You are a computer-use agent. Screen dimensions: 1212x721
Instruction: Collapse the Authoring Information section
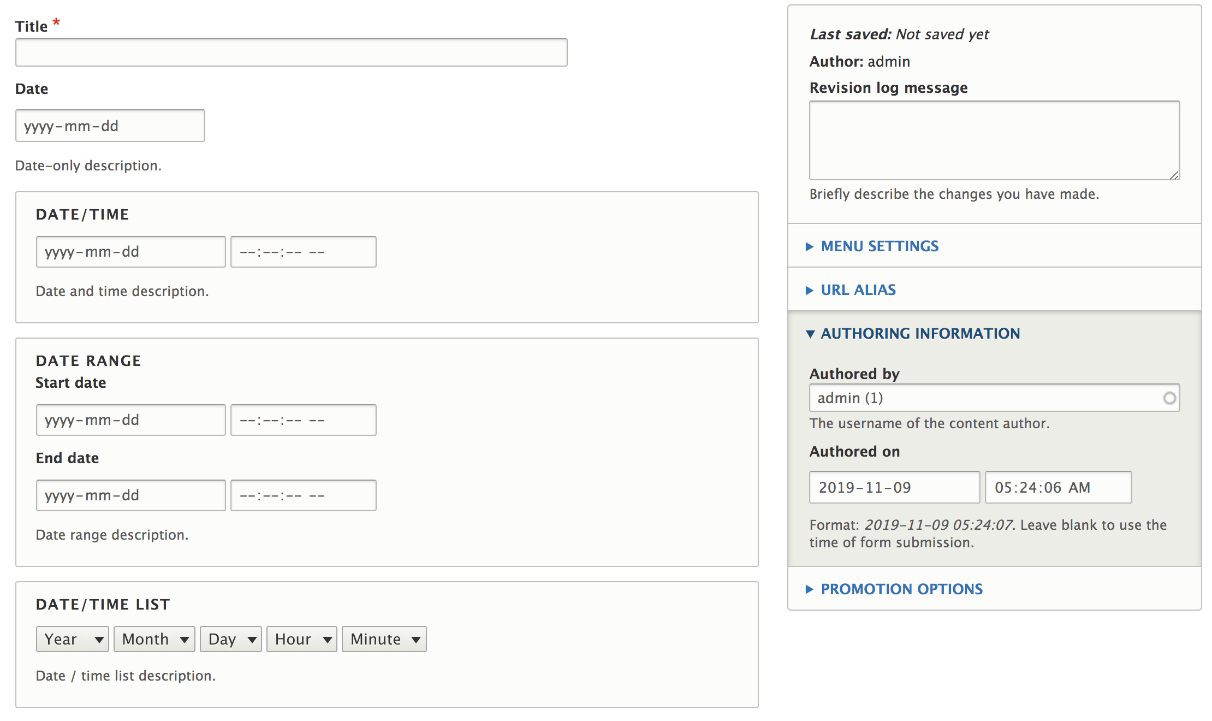click(x=920, y=333)
